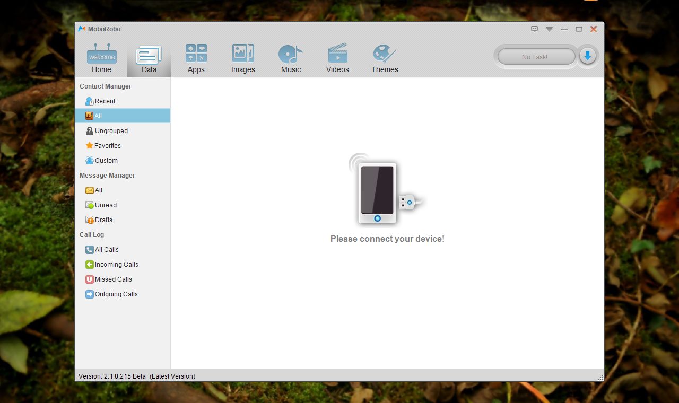Viewport: 679px width, 403px height.
Task: Click the MoboRobo logo icon
Action: point(82,29)
